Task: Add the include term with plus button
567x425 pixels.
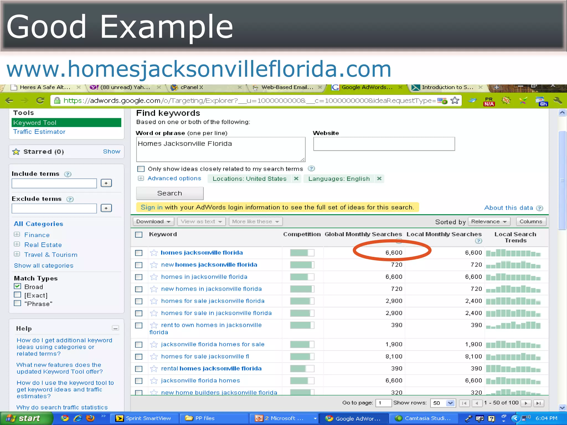Action: (x=106, y=183)
